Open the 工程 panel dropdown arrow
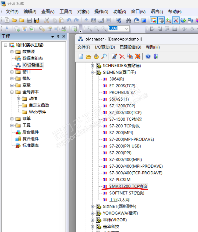 (x=52, y=36)
